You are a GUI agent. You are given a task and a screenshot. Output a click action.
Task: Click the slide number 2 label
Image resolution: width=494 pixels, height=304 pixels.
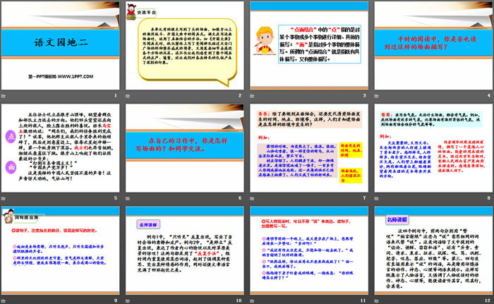(240, 95)
